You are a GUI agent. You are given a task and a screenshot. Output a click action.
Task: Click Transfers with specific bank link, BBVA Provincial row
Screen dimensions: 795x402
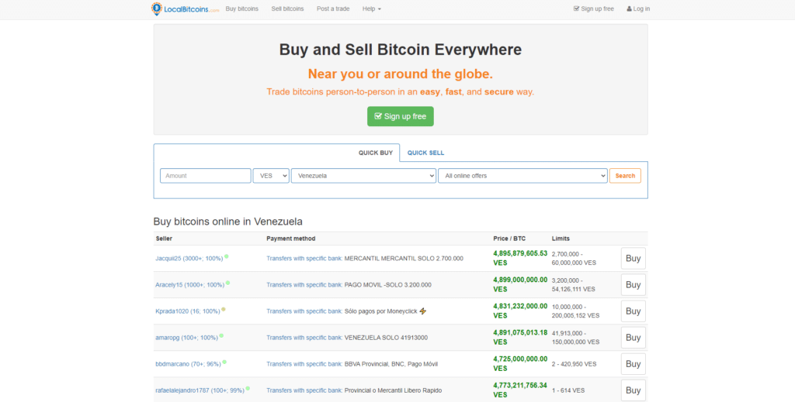point(304,364)
